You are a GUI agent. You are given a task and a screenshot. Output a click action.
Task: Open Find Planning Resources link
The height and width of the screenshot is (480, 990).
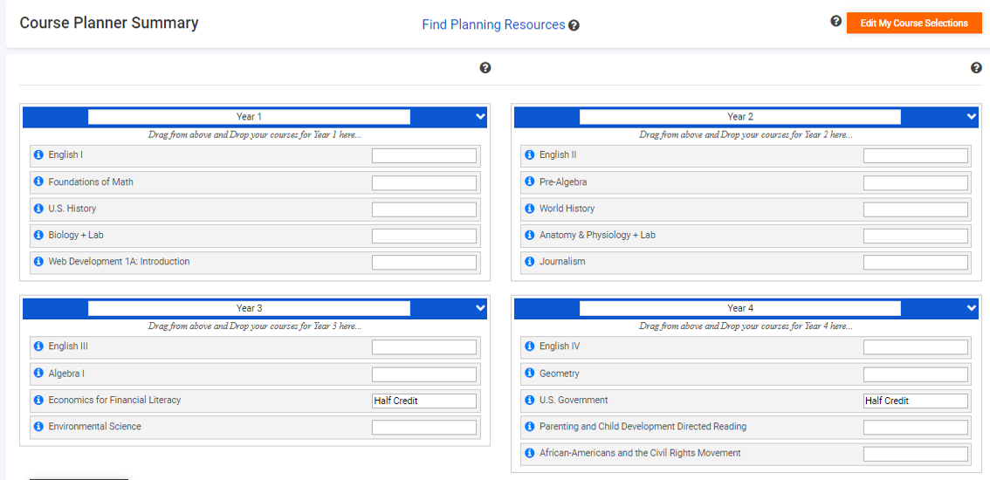tap(493, 24)
